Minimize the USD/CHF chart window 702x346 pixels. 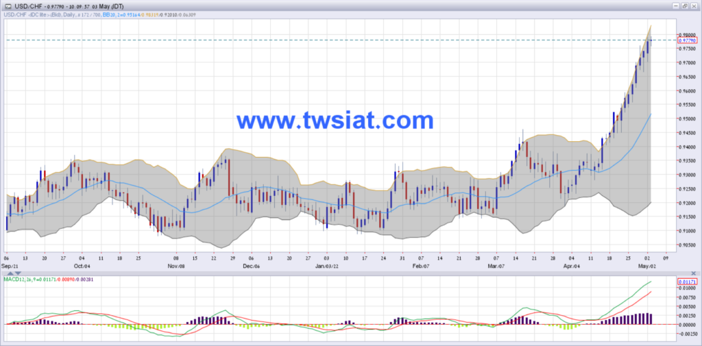tap(676, 5)
